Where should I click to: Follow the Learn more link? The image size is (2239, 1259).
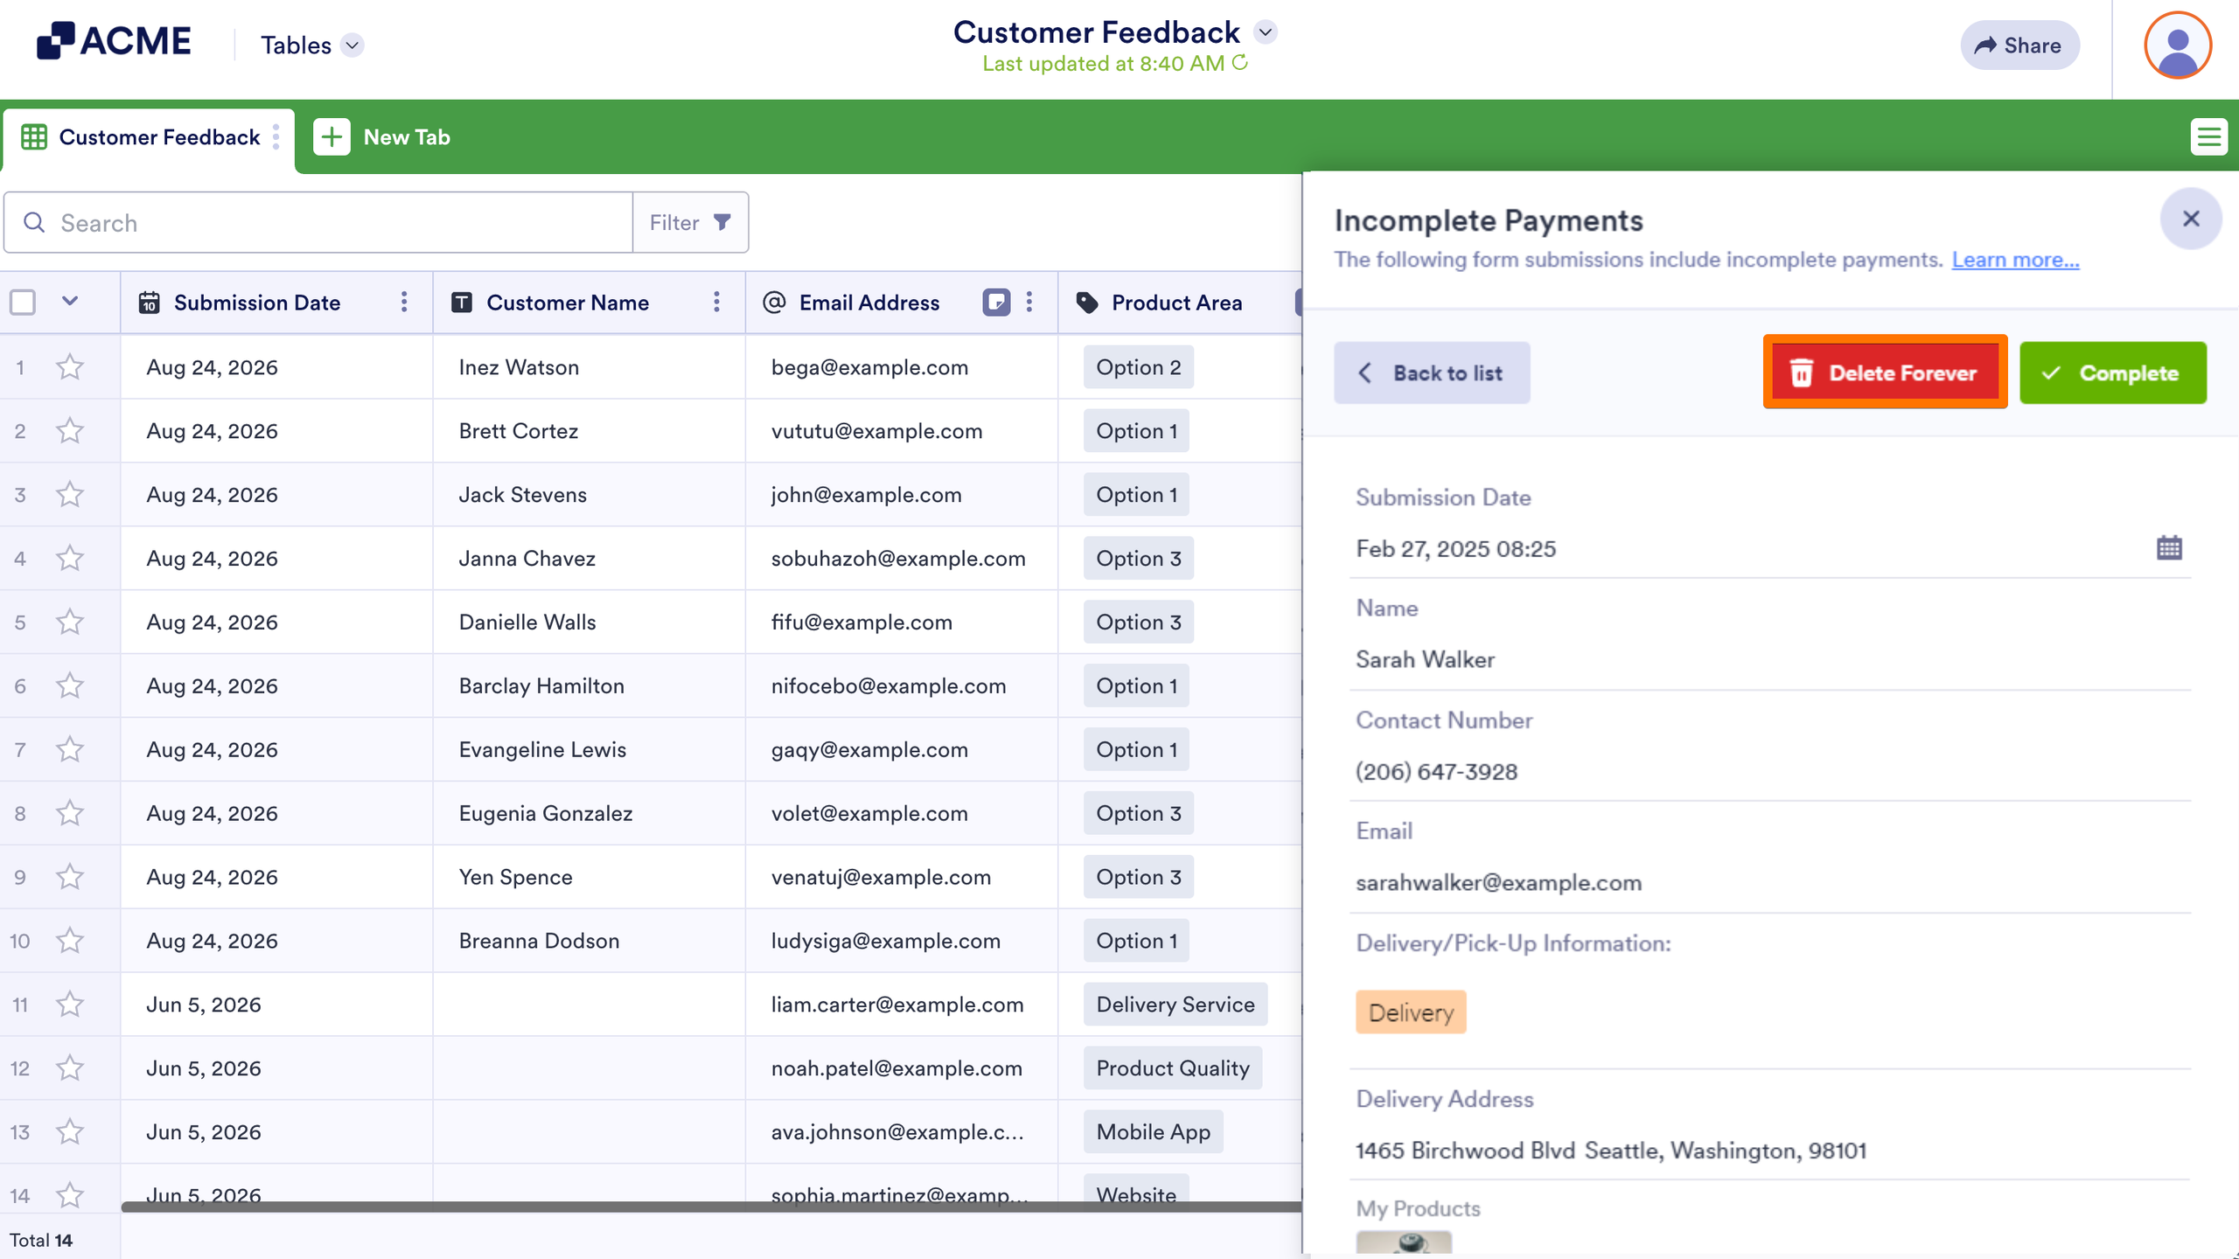point(2015,261)
